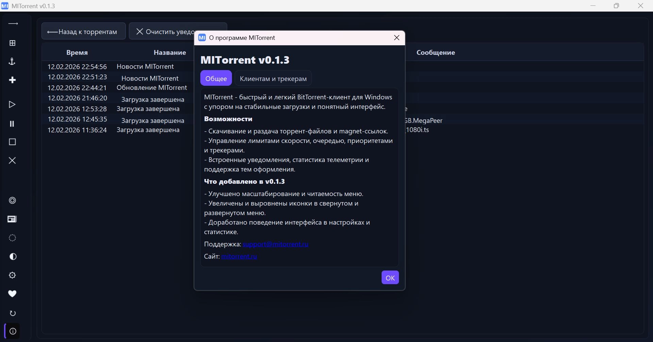Click the heart icon in the sidebar
This screenshot has height=342, width=653.
click(12, 294)
